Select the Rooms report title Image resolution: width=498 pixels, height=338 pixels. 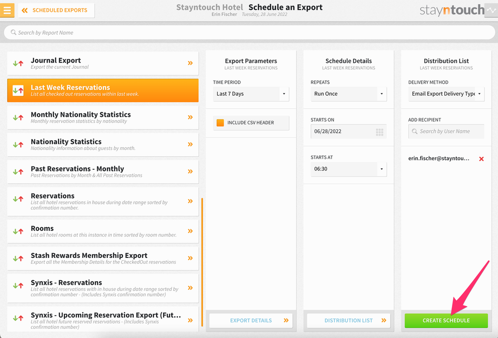pyautogui.click(x=42, y=229)
